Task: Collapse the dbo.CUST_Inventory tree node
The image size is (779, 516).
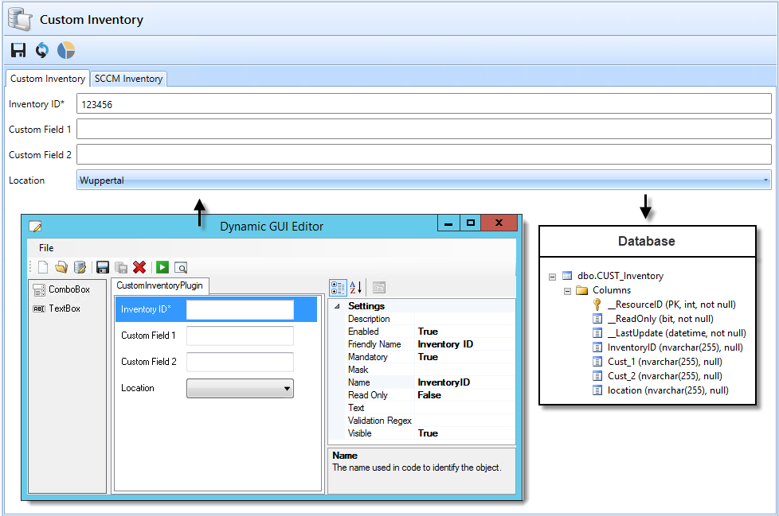Action: click(552, 276)
